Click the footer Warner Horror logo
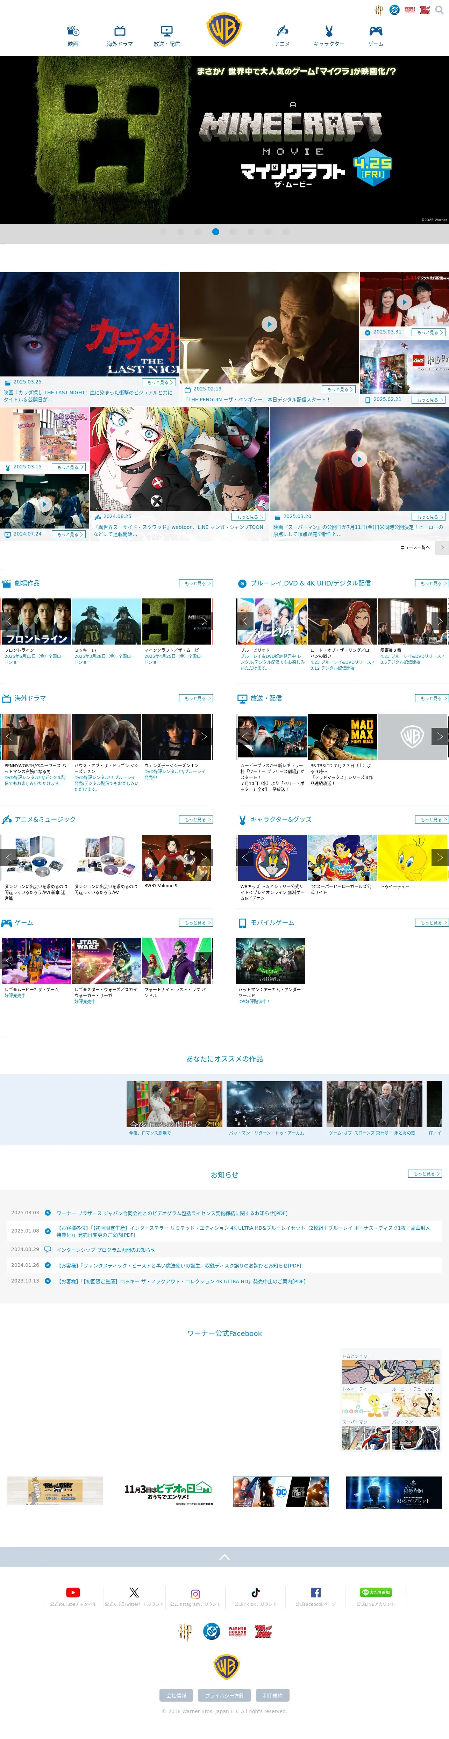 click(x=237, y=1632)
